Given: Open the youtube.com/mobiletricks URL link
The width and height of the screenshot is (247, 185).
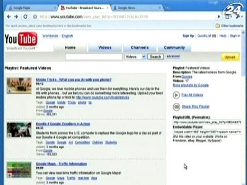Looking at the screenshot, I should tap(102, 98).
